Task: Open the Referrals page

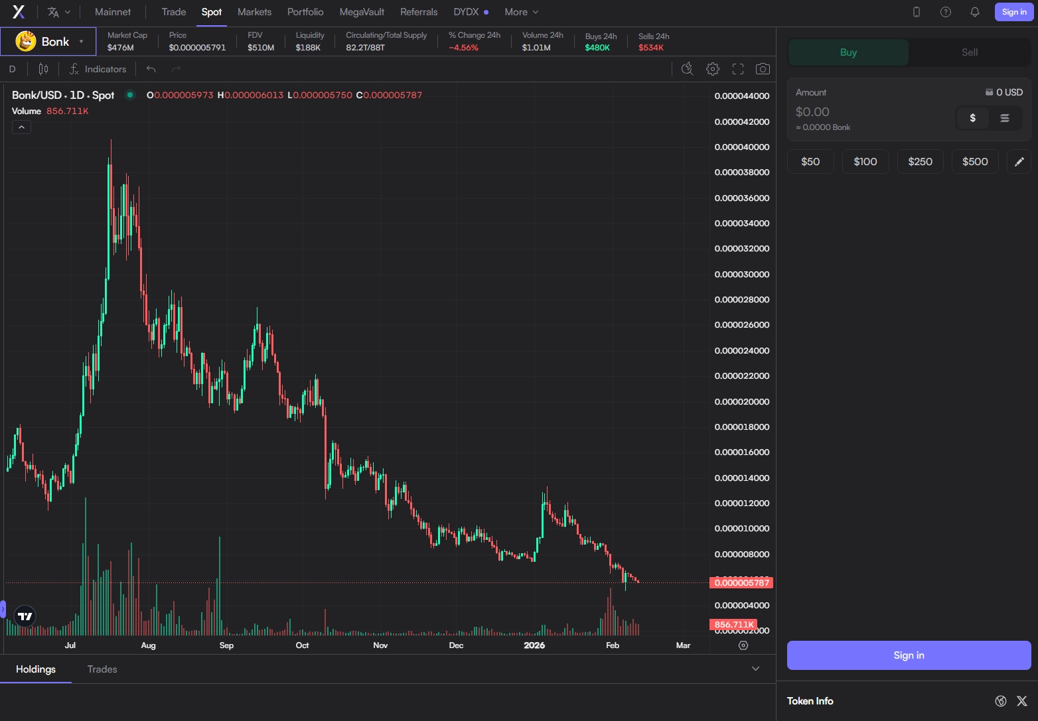Action: (419, 12)
